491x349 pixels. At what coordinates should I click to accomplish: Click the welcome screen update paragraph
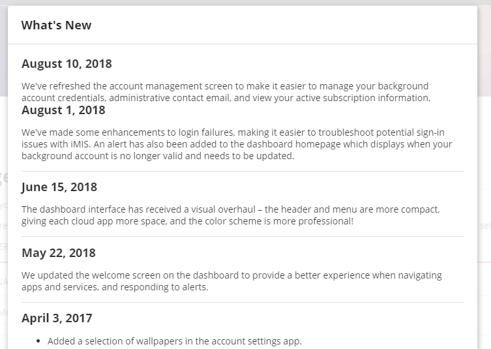click(x=231, y=281)
